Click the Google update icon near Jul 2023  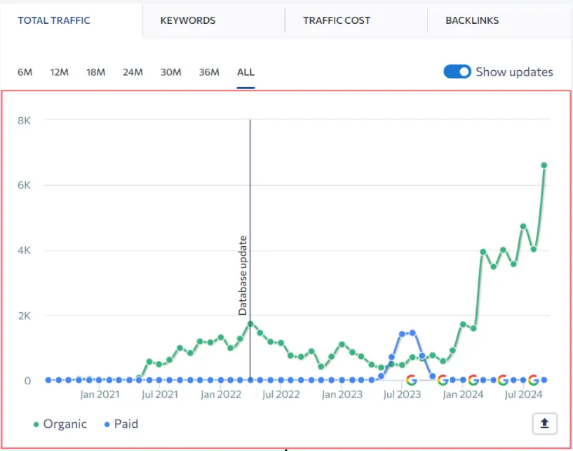click(x=410, y=379)
